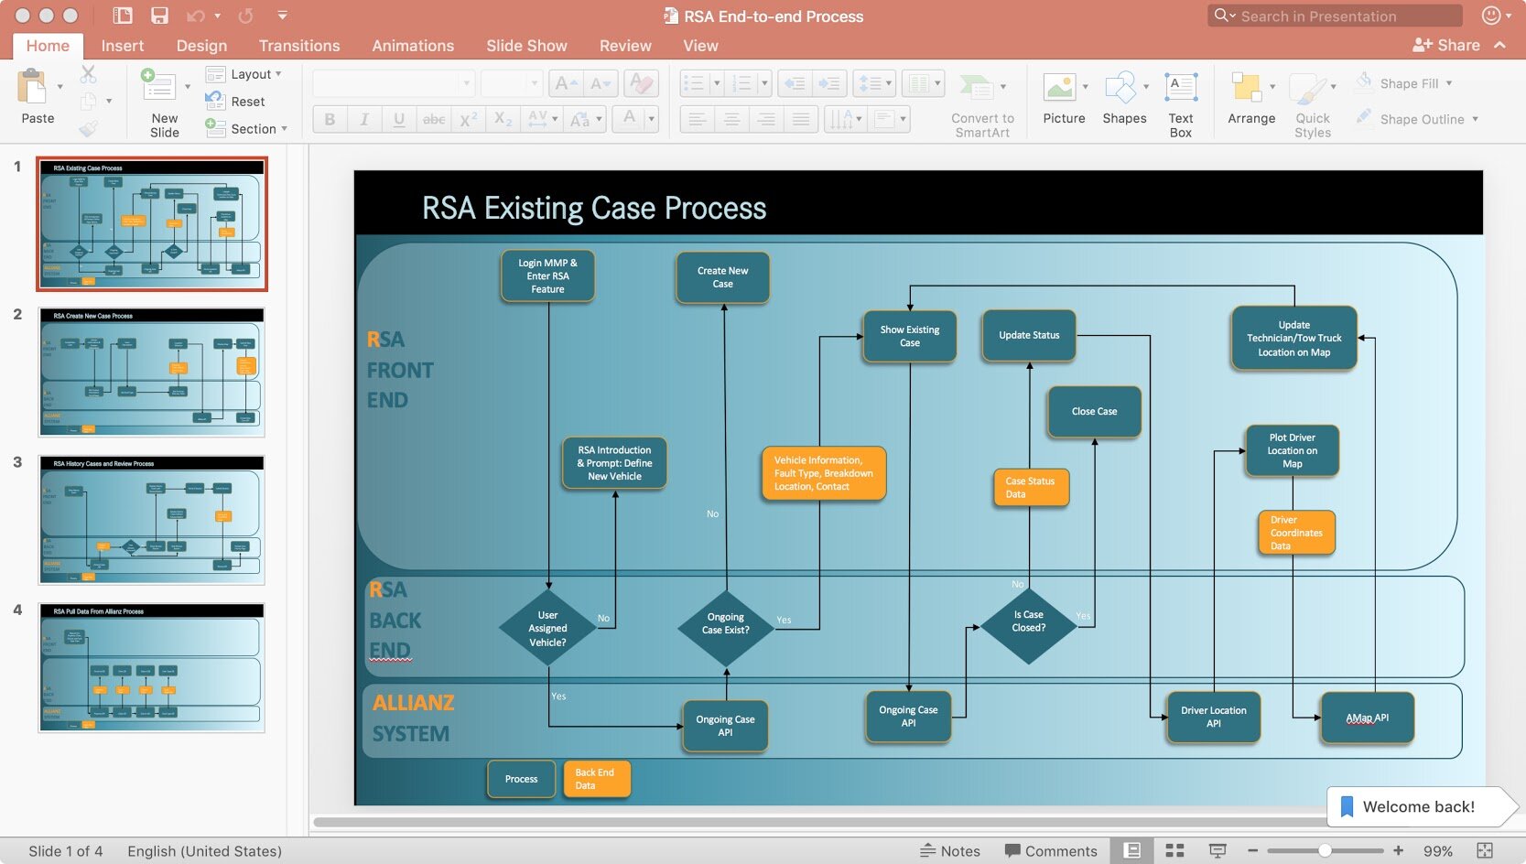This screenshot has height=864, width=1526.
Task: Click the Search in Presentation field
Action: click(x=1335, y=16)
